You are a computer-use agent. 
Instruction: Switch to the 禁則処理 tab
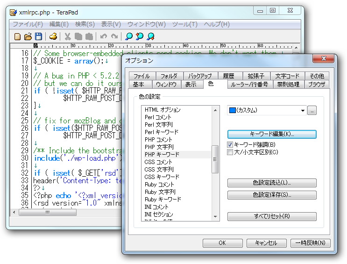click(288, 85)
